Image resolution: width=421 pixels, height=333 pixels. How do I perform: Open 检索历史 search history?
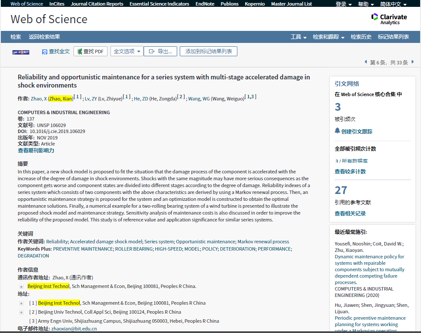point(361,37)
